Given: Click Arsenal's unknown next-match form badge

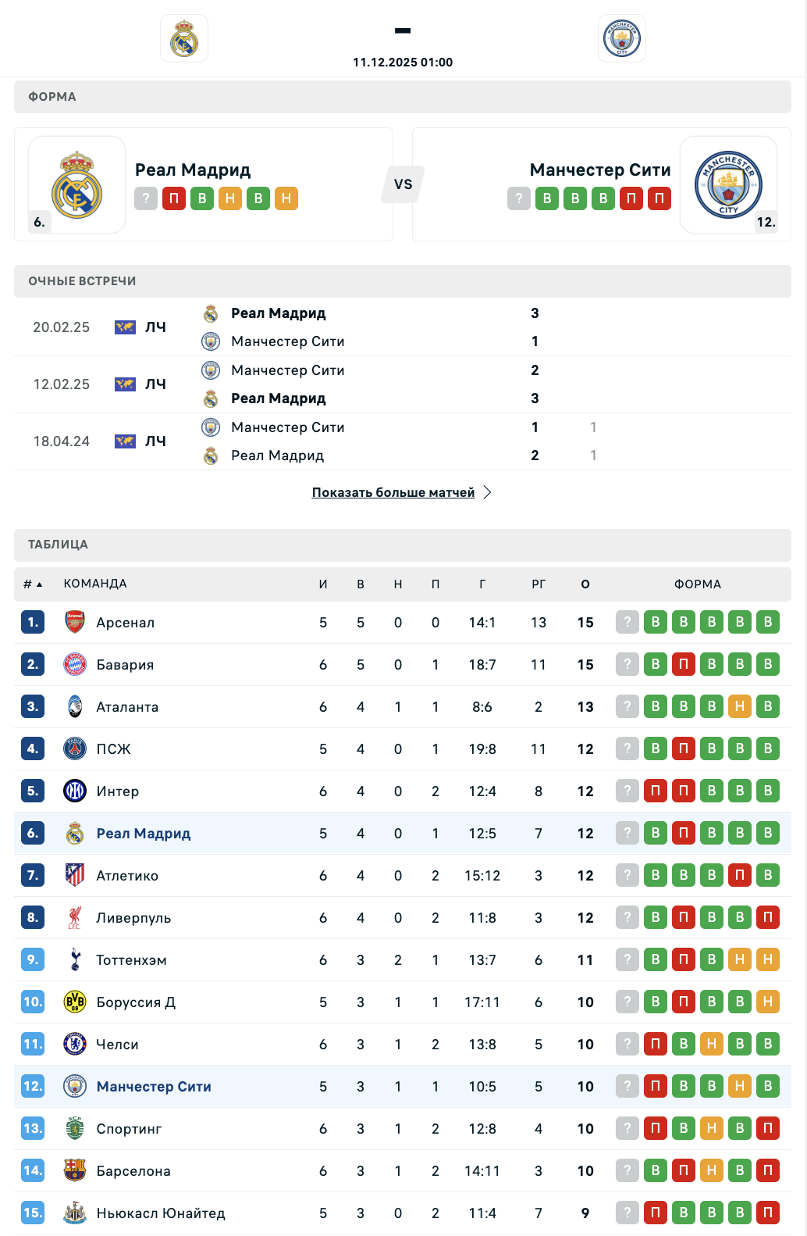Looking at the screenshot, I should click(x=627, y=623).
